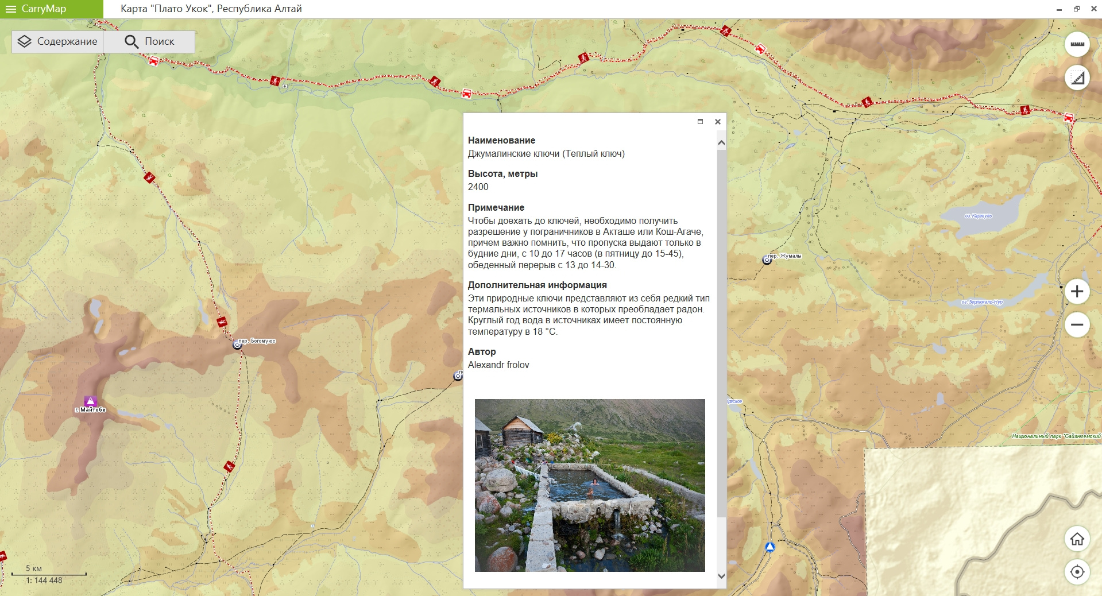
Task: Open the CarryMap hamburger menu
Action: point(11,9)
